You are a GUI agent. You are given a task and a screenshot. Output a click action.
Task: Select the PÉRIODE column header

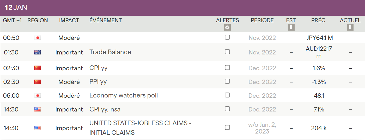262,20
